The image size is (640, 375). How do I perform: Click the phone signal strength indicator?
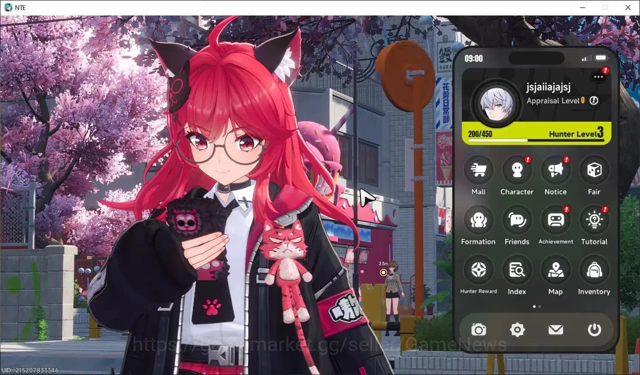tap(586, 58)
